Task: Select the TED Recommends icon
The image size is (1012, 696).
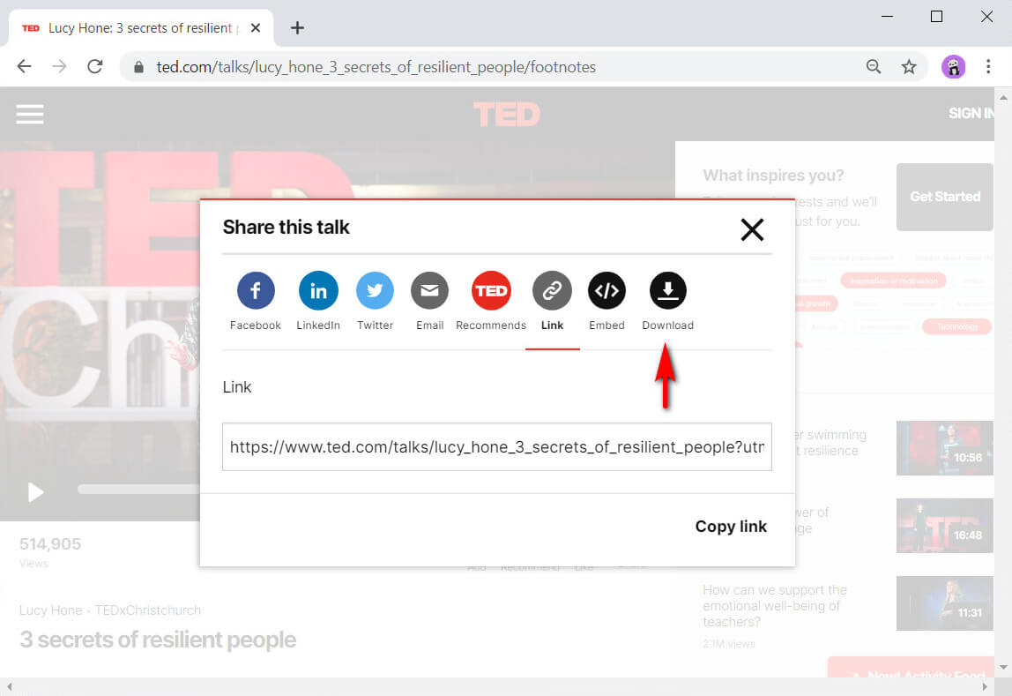Action: click(491, 290)
